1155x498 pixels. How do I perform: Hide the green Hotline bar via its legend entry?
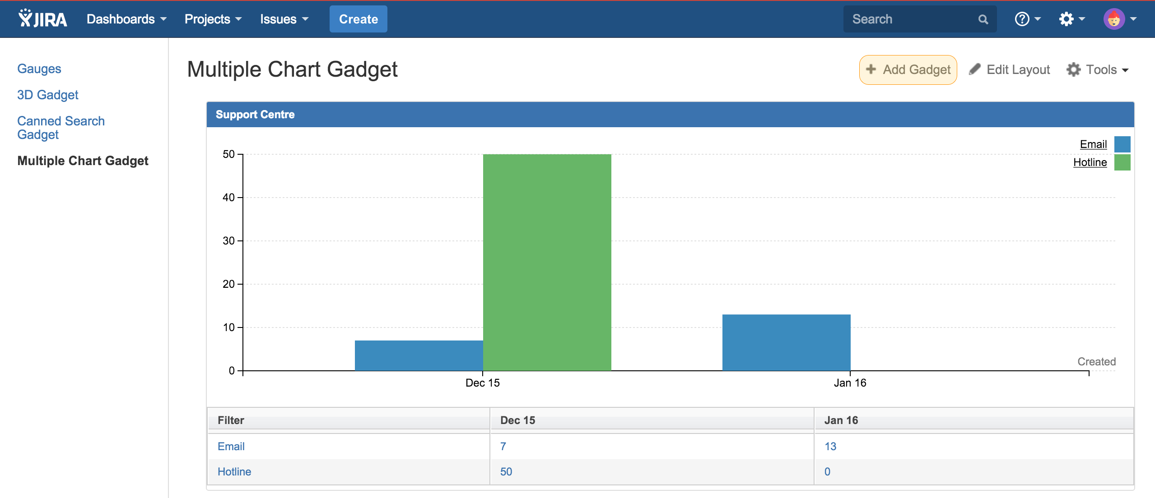(1090, 162)
